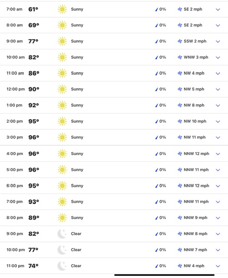This screenshot has width=228, height=278.
Task: Expand the 8:00 am hourly details chevron
Action: pyautogui.click(x=218, y=25)
